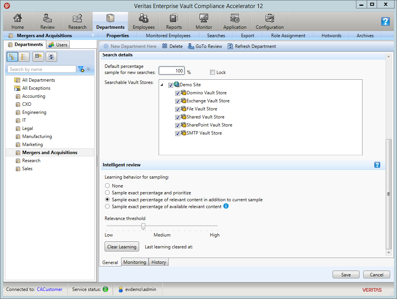
Task: Click in the Search by name field
Action: pyautogui.click(x=42, y=69)
